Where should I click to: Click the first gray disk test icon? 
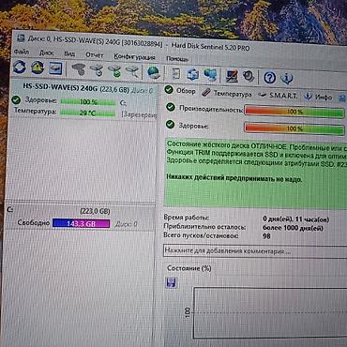point(78,69)
